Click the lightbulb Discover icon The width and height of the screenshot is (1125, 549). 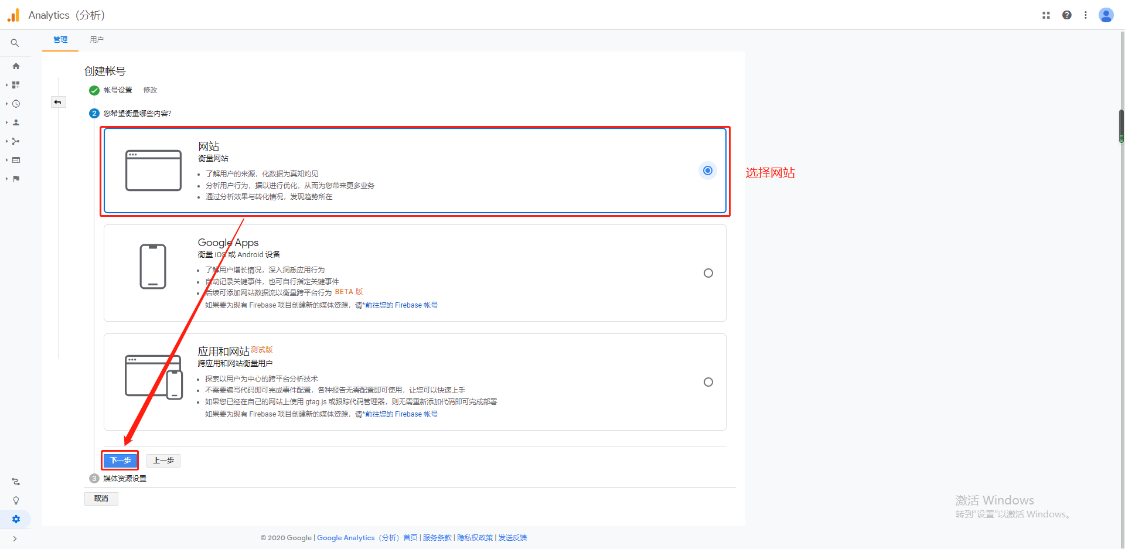16,500
